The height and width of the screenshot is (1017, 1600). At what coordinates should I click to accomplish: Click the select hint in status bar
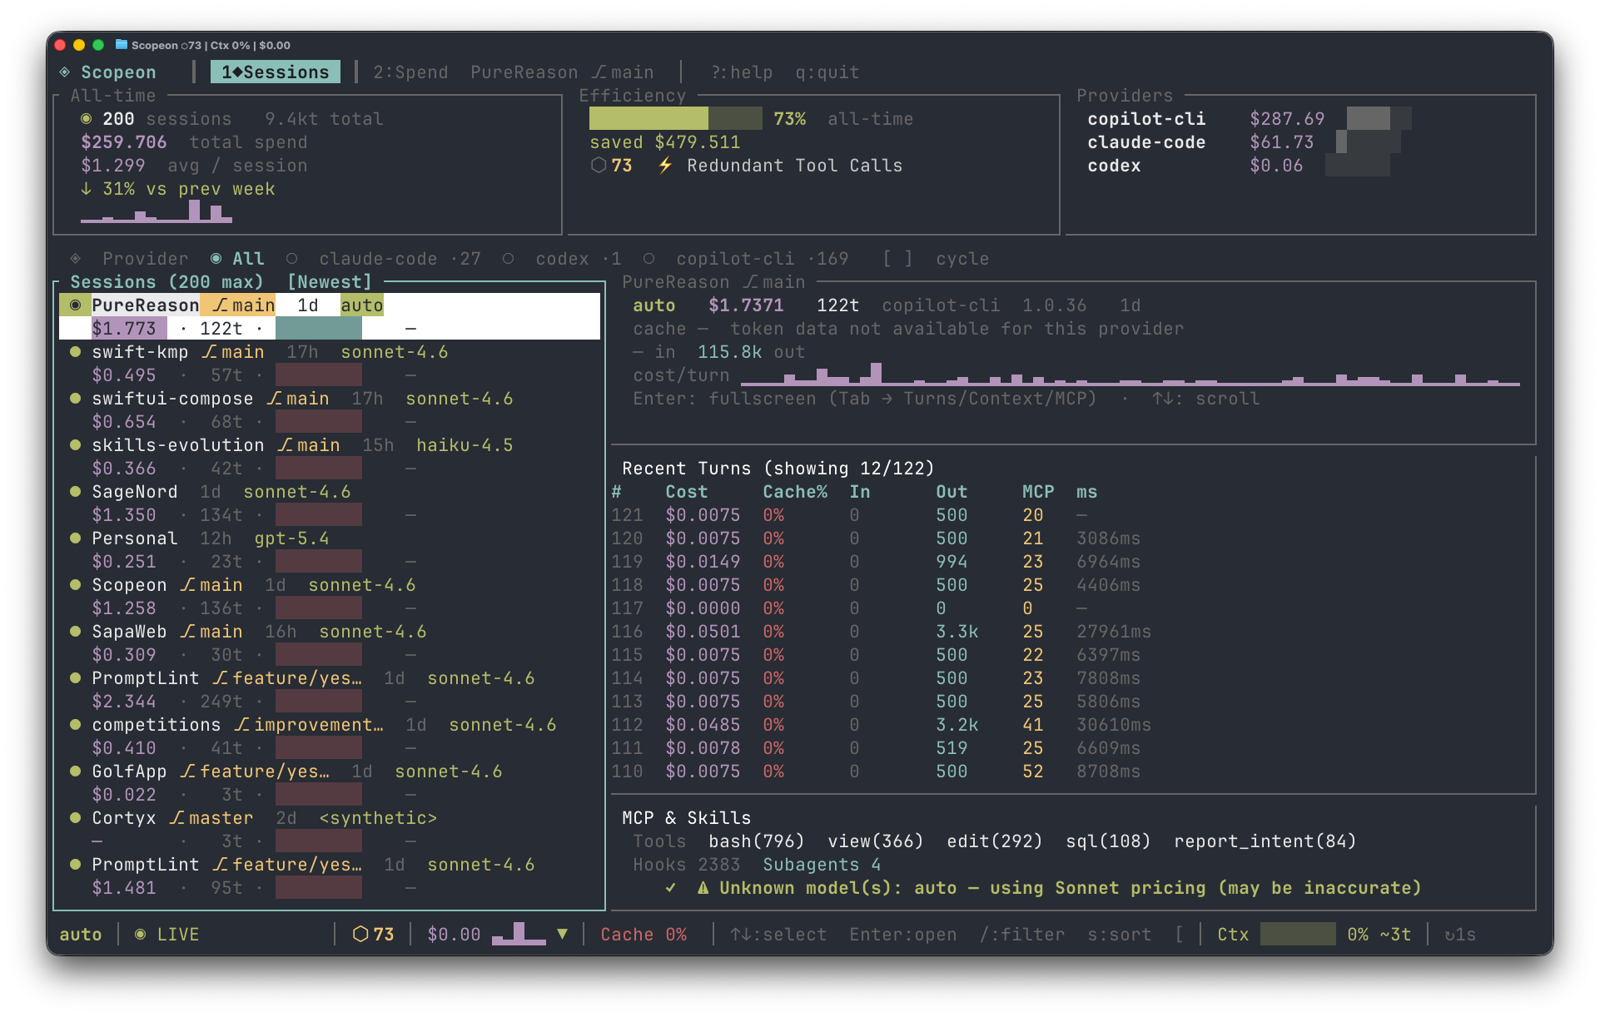click(778, 935)
